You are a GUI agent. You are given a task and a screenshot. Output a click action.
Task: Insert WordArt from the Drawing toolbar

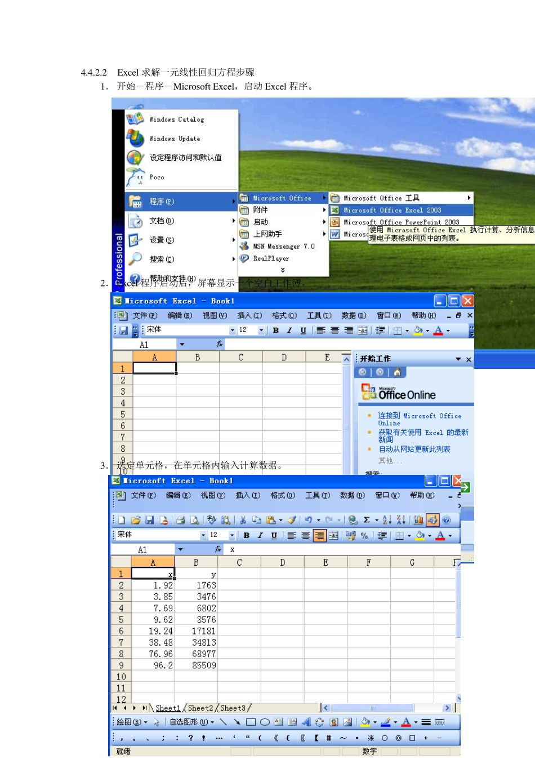306,722
